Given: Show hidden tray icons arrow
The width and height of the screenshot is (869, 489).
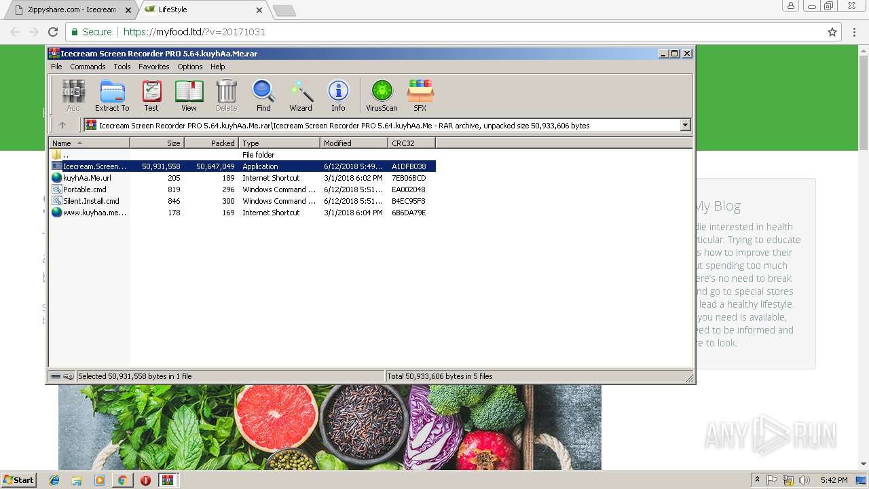Looking at the screenshot, I should click(x=757, y=480).
